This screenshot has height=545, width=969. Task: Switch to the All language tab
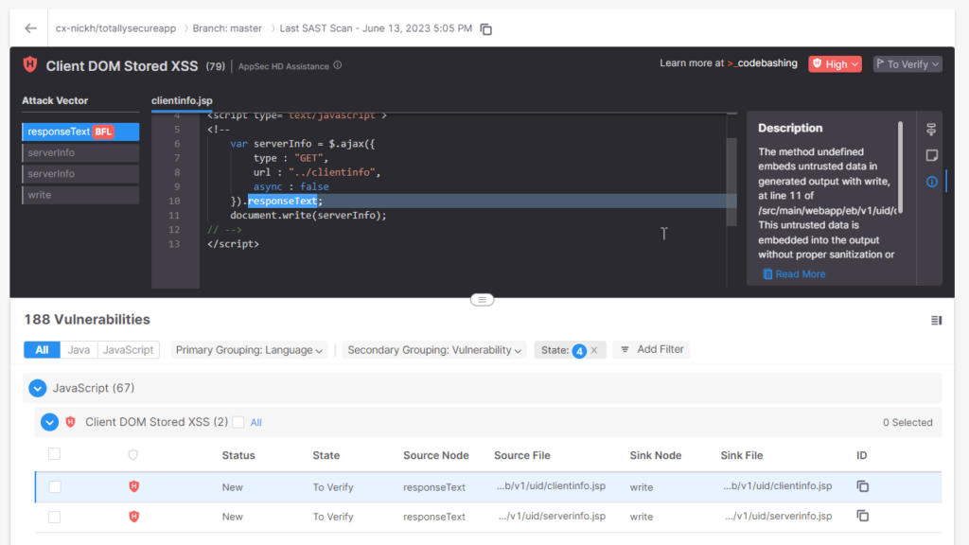[x=42, y=350]
